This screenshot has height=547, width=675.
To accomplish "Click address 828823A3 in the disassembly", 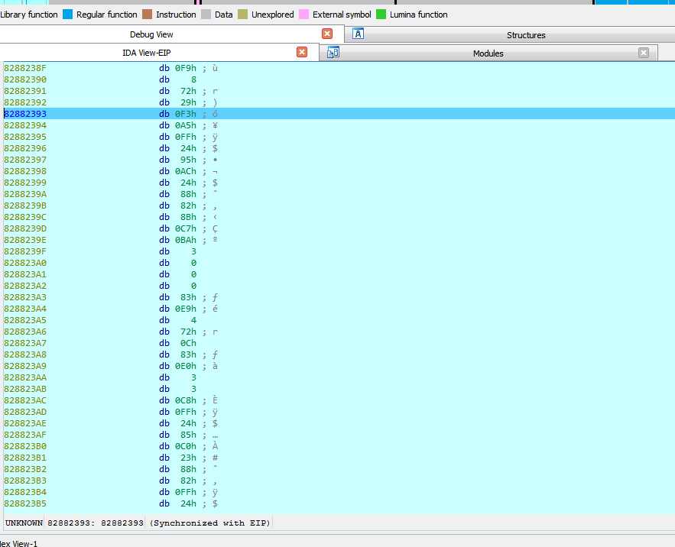I will [25, 297].
